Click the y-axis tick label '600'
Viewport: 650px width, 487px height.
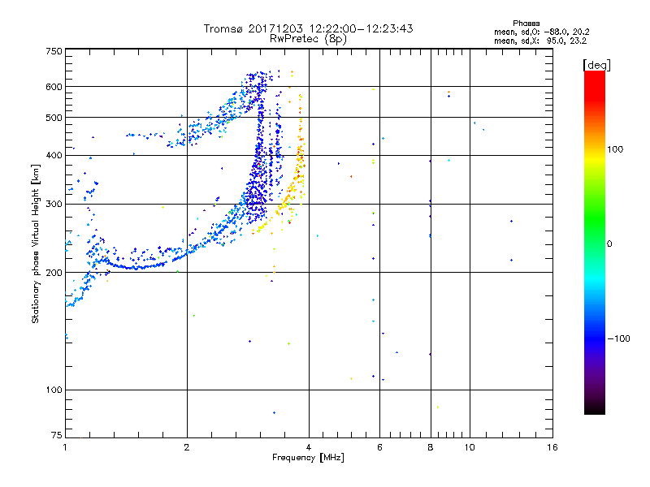click(54, 87)
